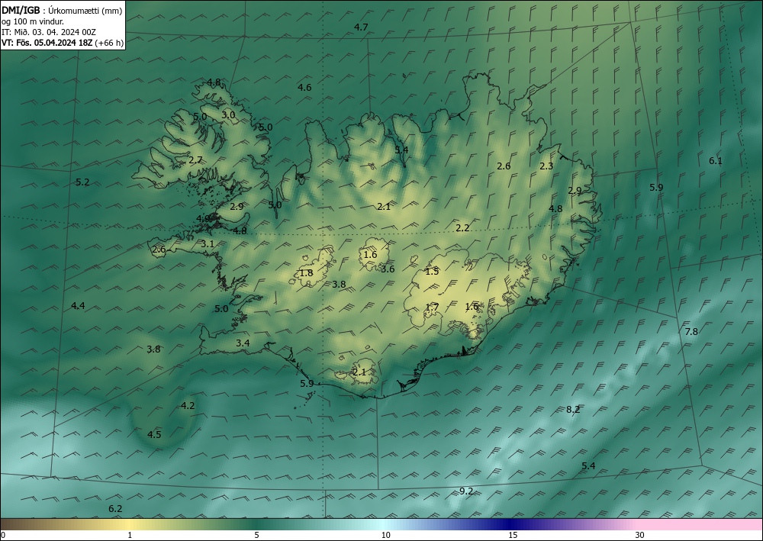The height and width of the screenshot is (541, 763).
Task: Click the 1.8 value label
Action: click(x=306, y=273)
